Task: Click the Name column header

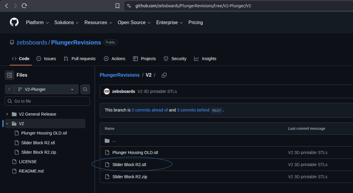Action: pos(109,129)
